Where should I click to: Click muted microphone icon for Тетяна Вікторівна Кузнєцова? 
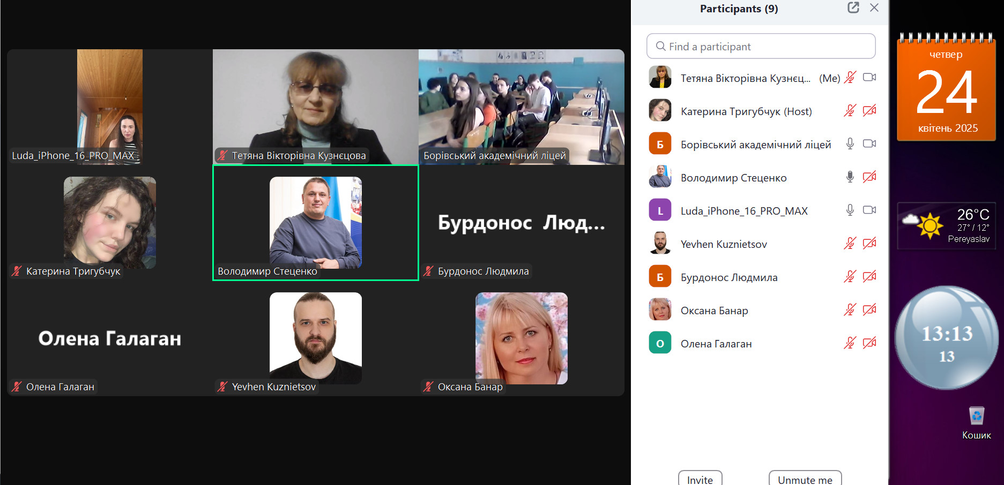coord(850,78)
